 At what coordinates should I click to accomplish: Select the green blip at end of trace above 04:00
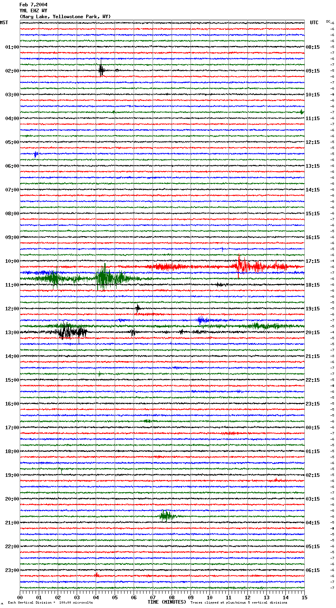click(302, 112)
